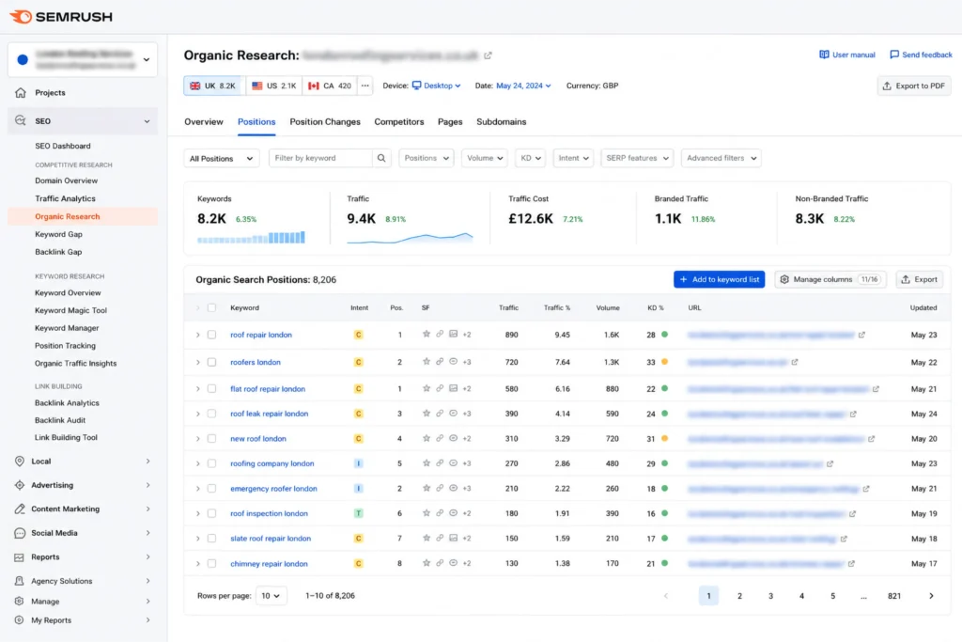Click the Add to keyword list button
Viewport: 962px width, 642px height.
point(719,280)
